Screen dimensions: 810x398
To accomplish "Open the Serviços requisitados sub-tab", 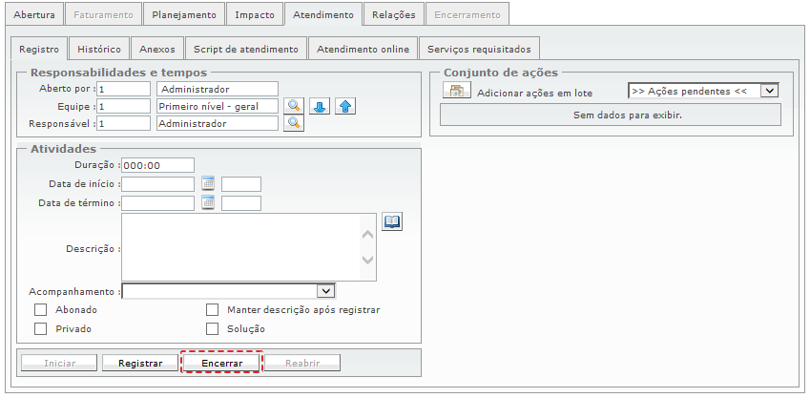I will [479, 49].
